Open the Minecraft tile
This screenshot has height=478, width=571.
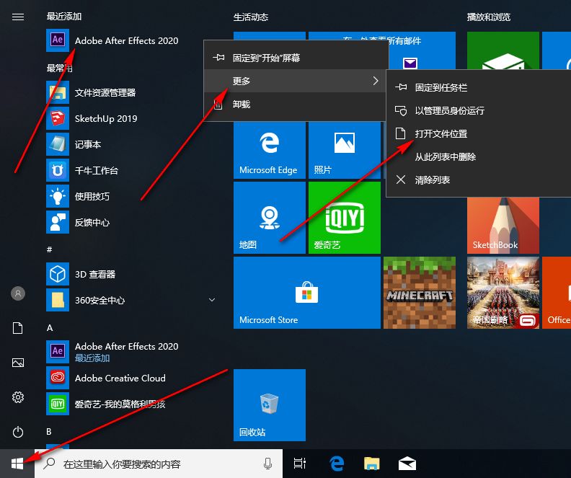pos(420,293)
